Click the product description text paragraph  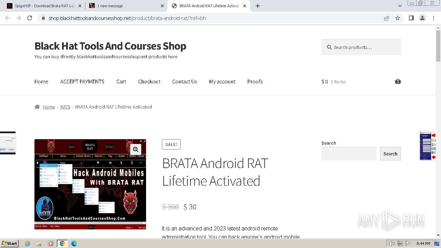[x=231, y=232]
